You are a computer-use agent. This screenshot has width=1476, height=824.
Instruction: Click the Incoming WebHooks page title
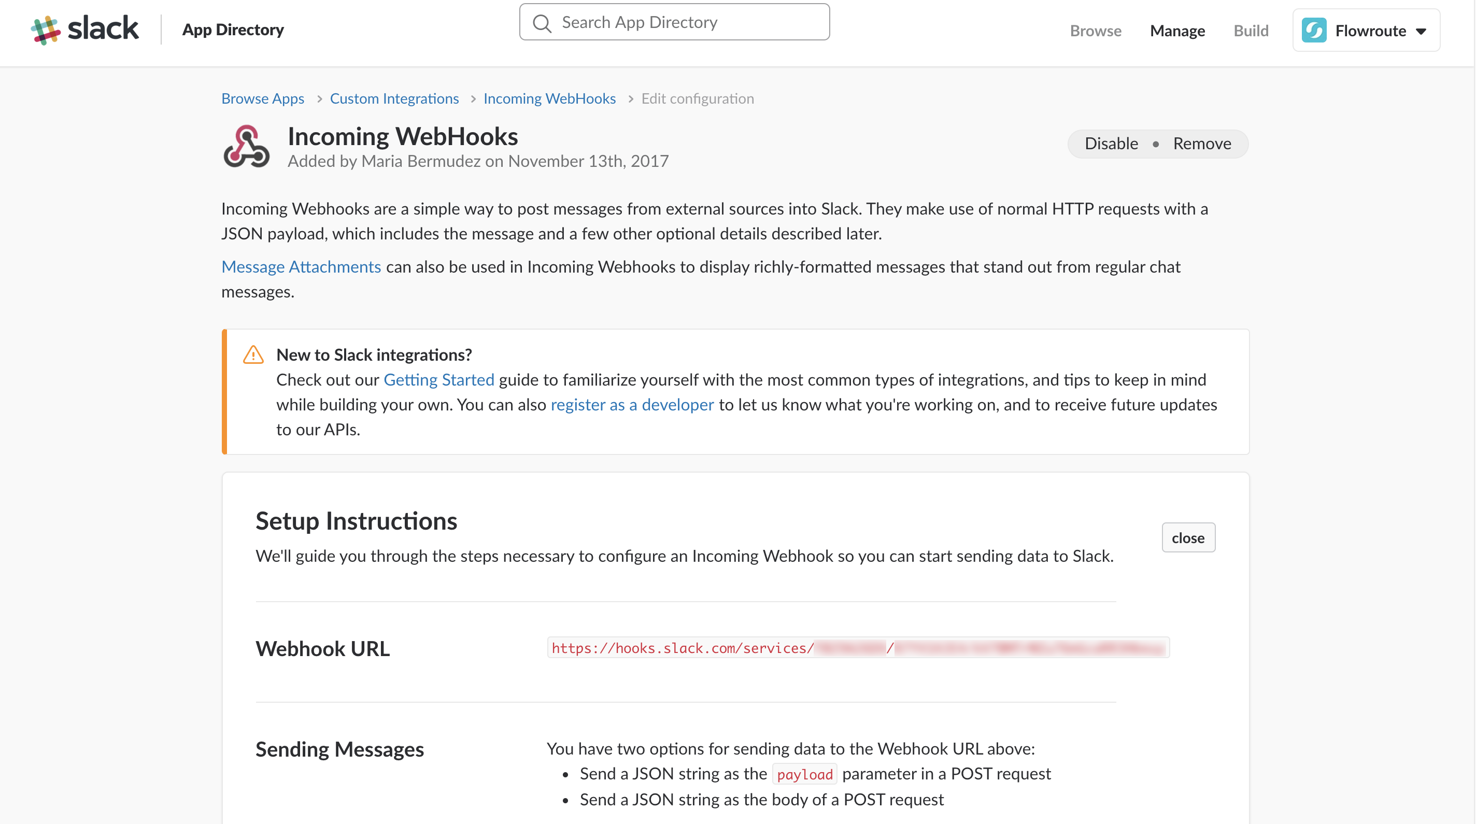click(x=403, y=136)
